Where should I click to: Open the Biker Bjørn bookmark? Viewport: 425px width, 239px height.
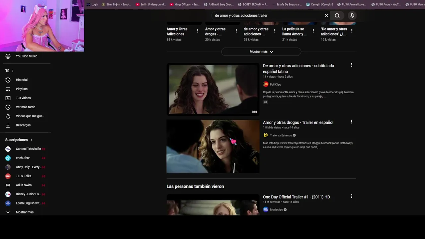[x=117, y=4]
